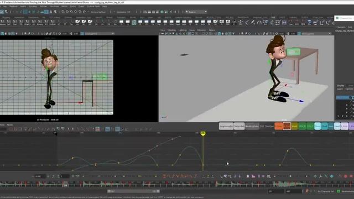
Task: Select the key at the first small hump peak
Action: [72, 158]
